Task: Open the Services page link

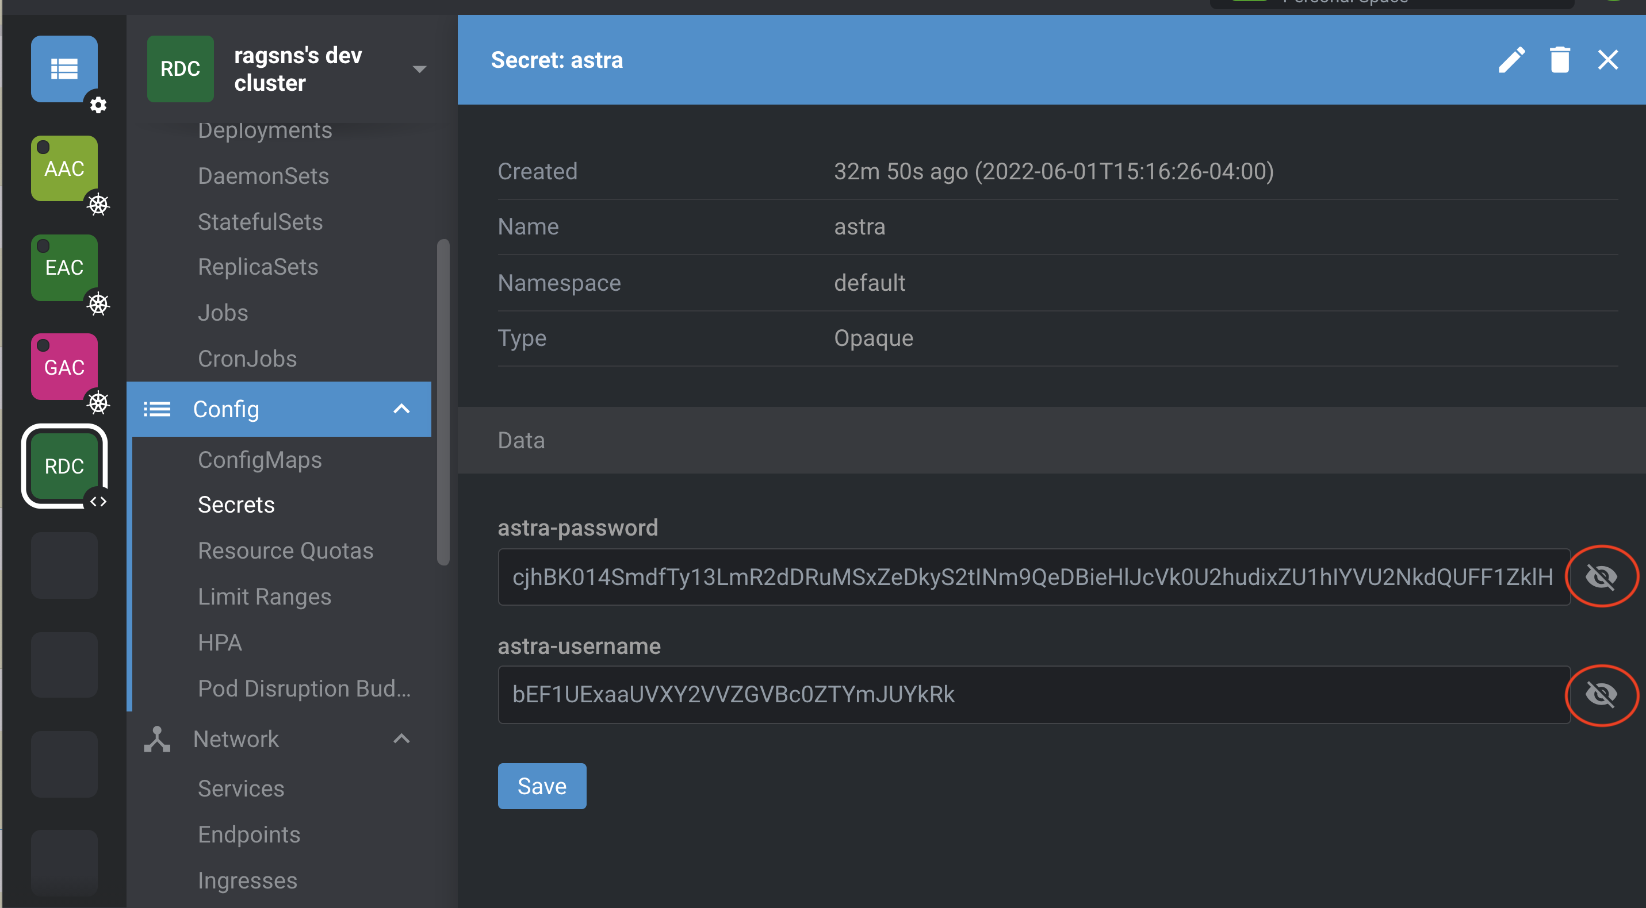Action: (241, 788)
